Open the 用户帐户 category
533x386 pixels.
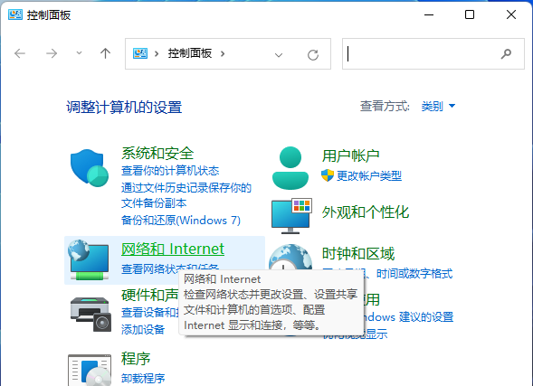[x=350, y=156]
